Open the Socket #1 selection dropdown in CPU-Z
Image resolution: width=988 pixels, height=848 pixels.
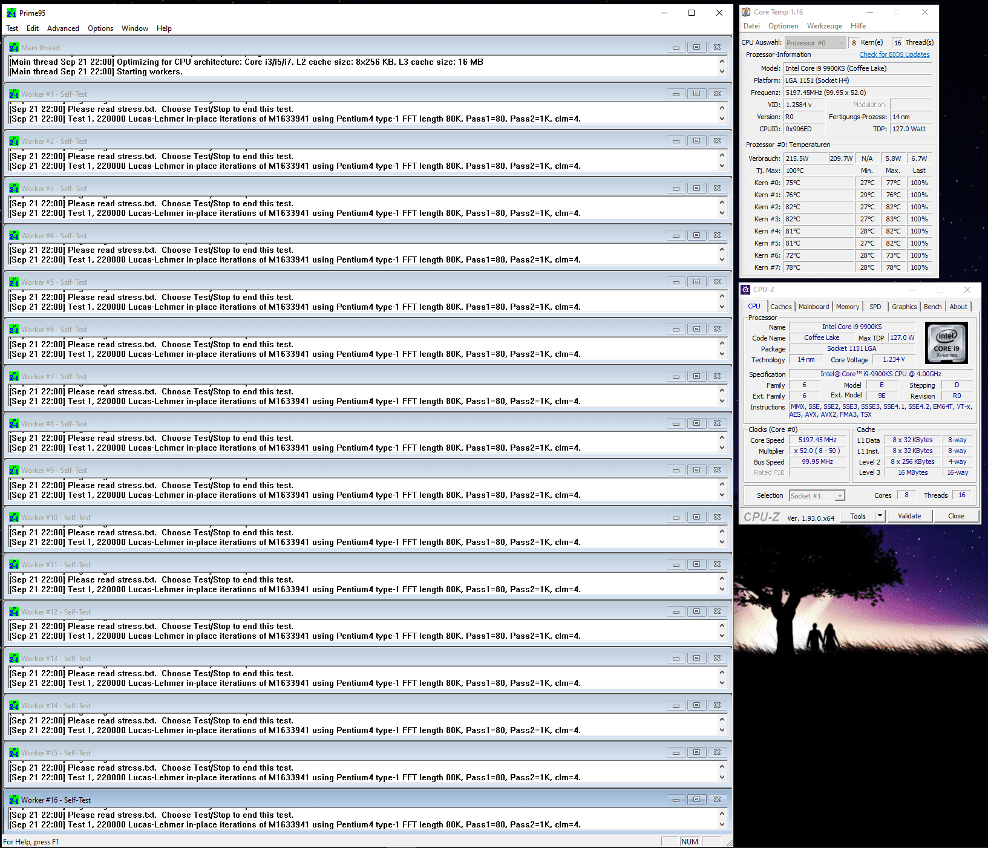click(817, 496)
